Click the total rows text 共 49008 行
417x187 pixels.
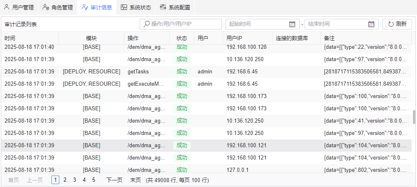pos(163,180)
